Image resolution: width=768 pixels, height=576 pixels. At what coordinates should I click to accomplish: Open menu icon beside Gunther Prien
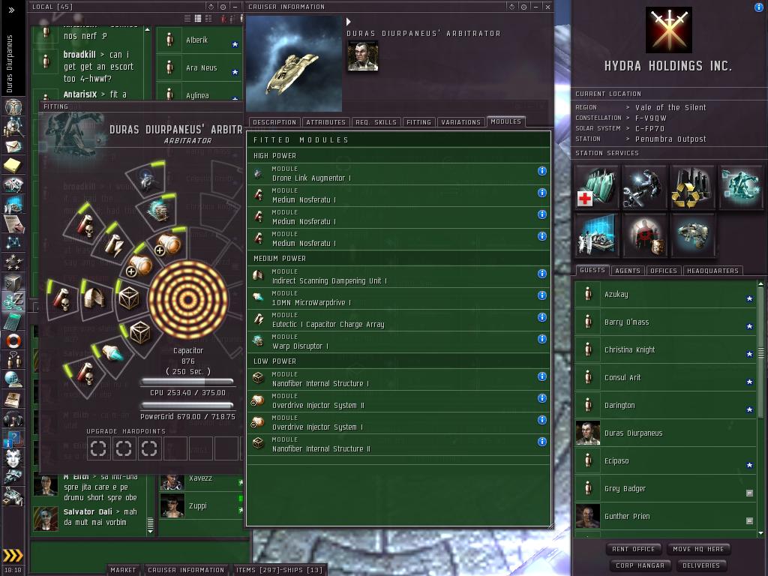pyautogui.click(x=749, y=520)
